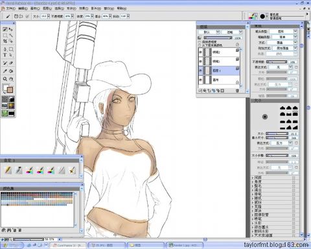Delete layer with Layers trash icon
This screenshot has height=249, width=311.
(237, 91)
